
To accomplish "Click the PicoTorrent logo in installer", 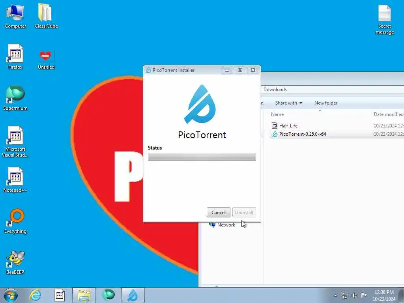I will 200,104.
